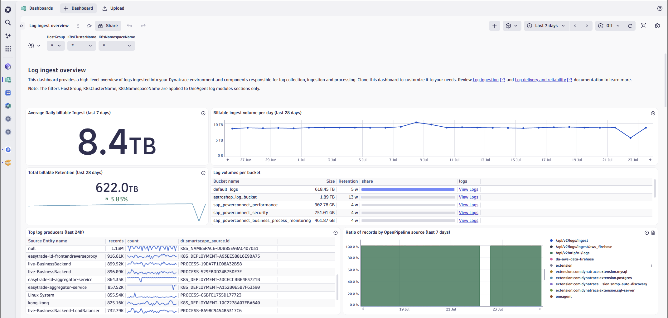Screen dimensions: 668x318
Task: Pan Billable ingest chart left with arrow
Action: coord(228,160)
